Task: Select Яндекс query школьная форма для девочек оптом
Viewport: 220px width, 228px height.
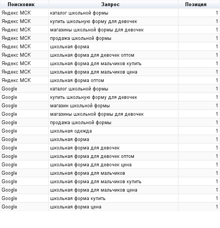Action: coord(92,55)
